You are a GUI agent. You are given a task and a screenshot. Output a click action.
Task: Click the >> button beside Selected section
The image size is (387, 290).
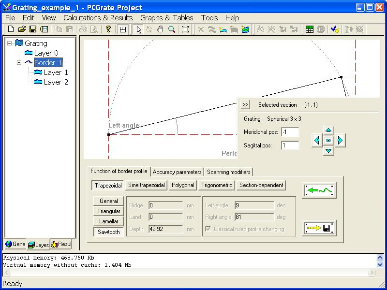245,104
